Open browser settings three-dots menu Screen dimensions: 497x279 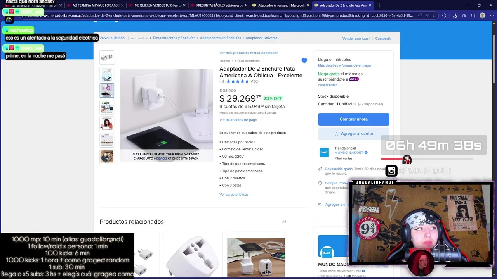tap(492, 15)
